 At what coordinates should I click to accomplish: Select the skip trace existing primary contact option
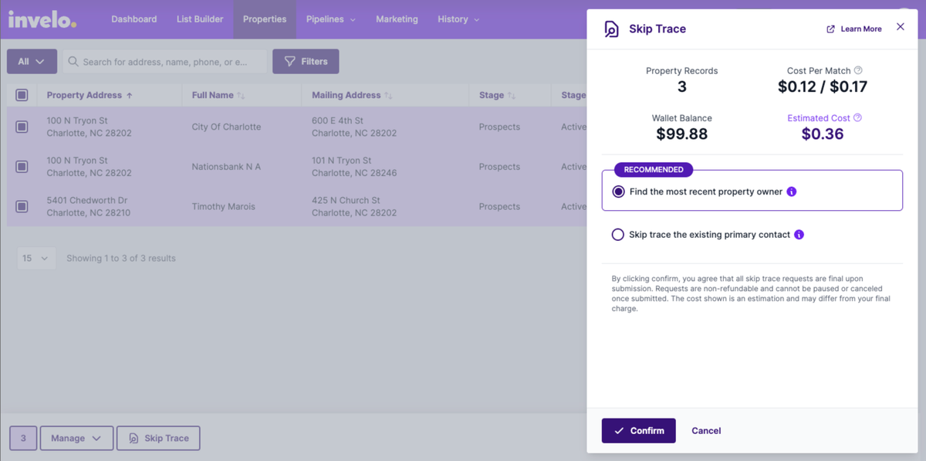(617, 234)
